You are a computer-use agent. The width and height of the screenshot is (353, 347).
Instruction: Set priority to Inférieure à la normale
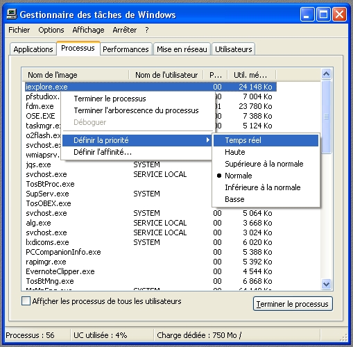coord(266,187)
